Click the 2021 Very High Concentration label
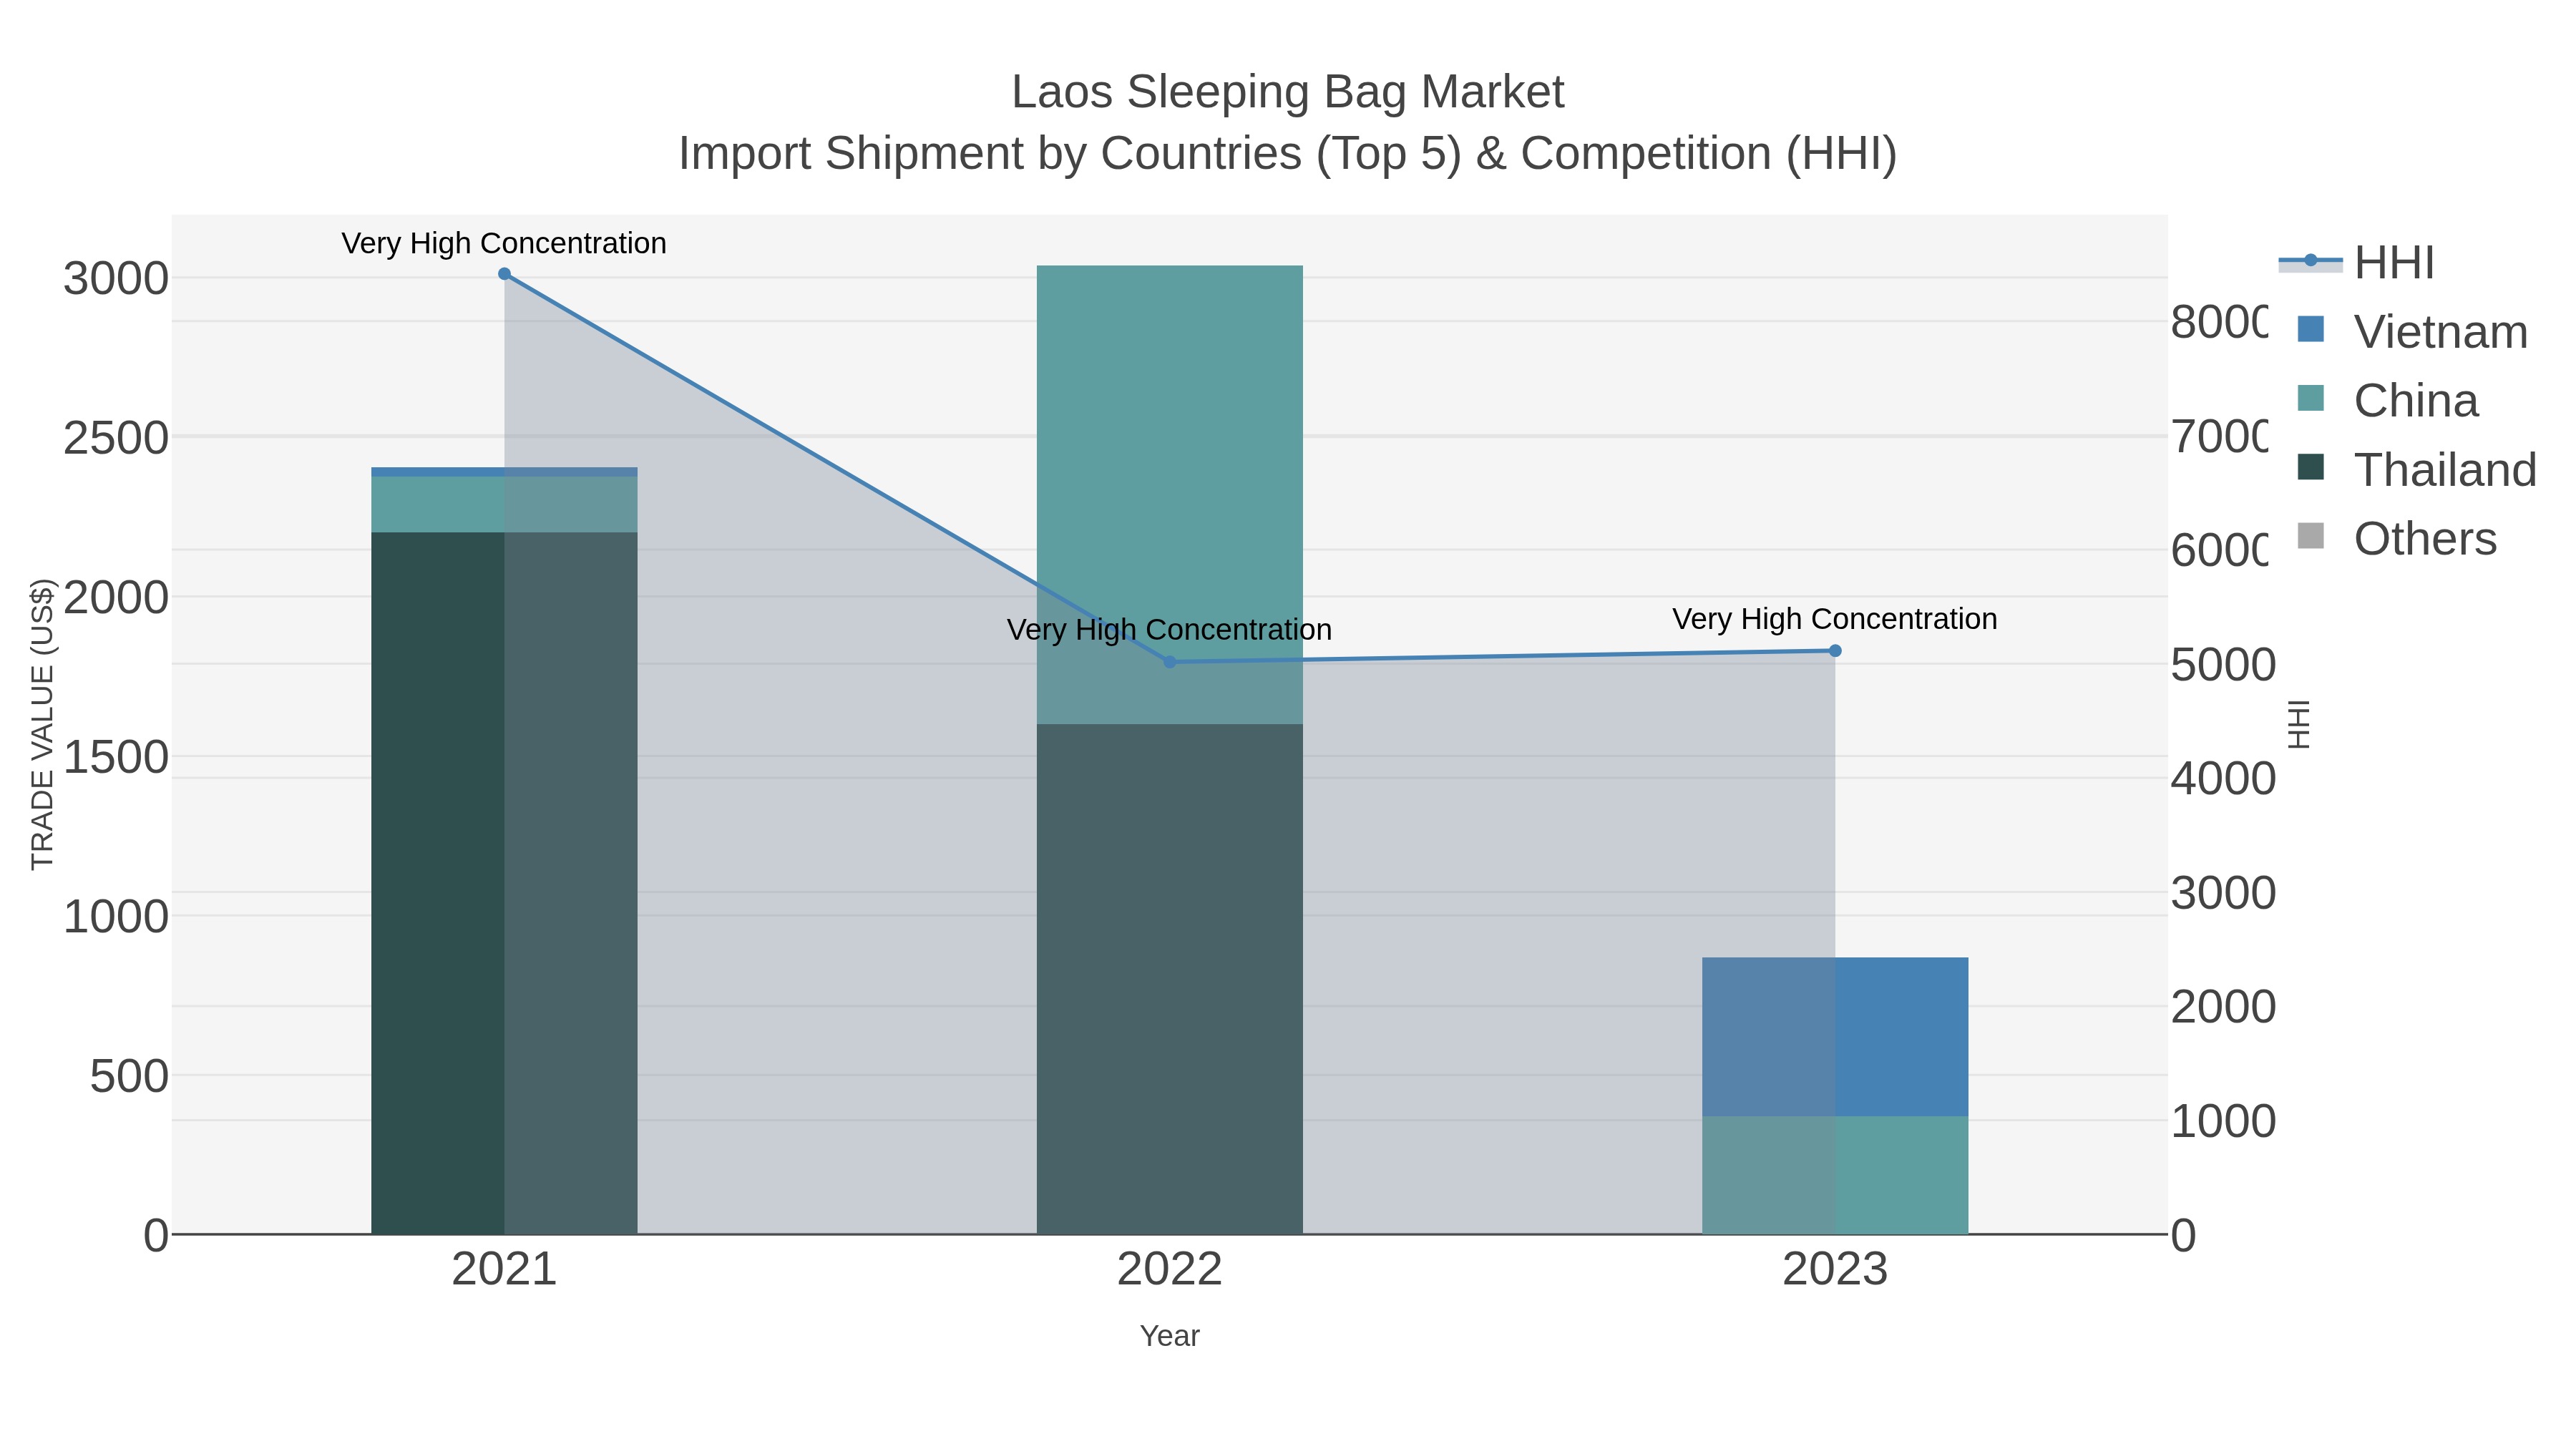 504,243
